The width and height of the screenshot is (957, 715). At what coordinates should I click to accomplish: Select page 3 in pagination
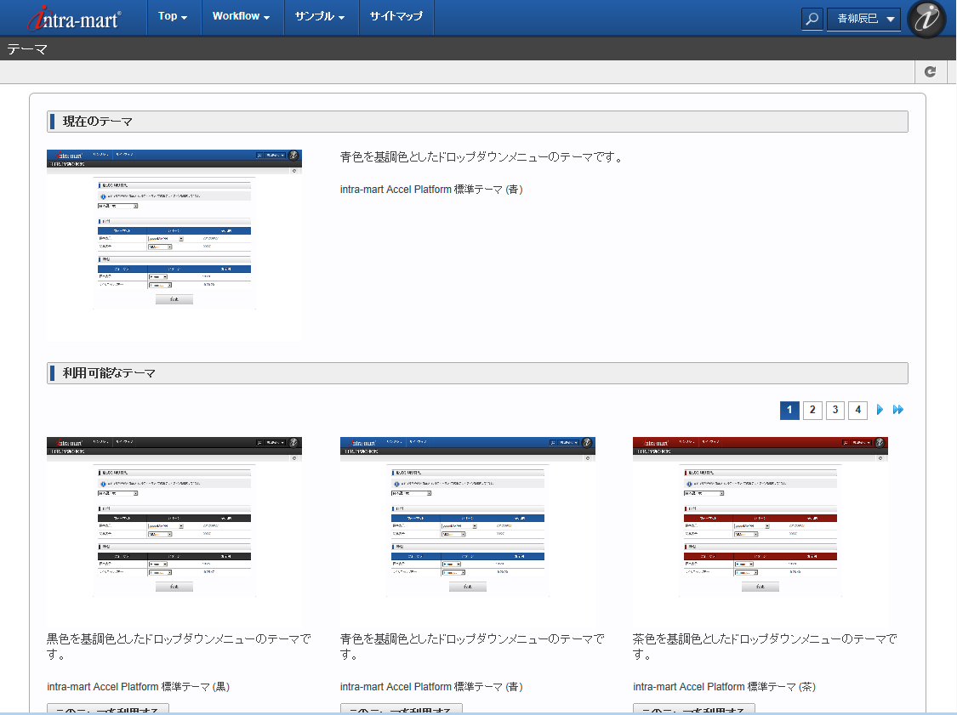coord(835,411)
